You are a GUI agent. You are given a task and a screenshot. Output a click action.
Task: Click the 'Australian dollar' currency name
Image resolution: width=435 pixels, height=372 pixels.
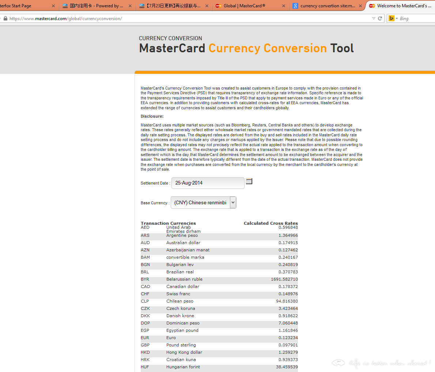click(x=184, y=243)
